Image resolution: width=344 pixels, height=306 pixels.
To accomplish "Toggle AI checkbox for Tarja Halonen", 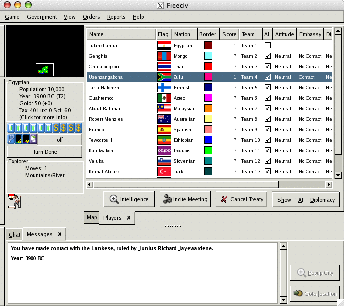I will (267, 87).
